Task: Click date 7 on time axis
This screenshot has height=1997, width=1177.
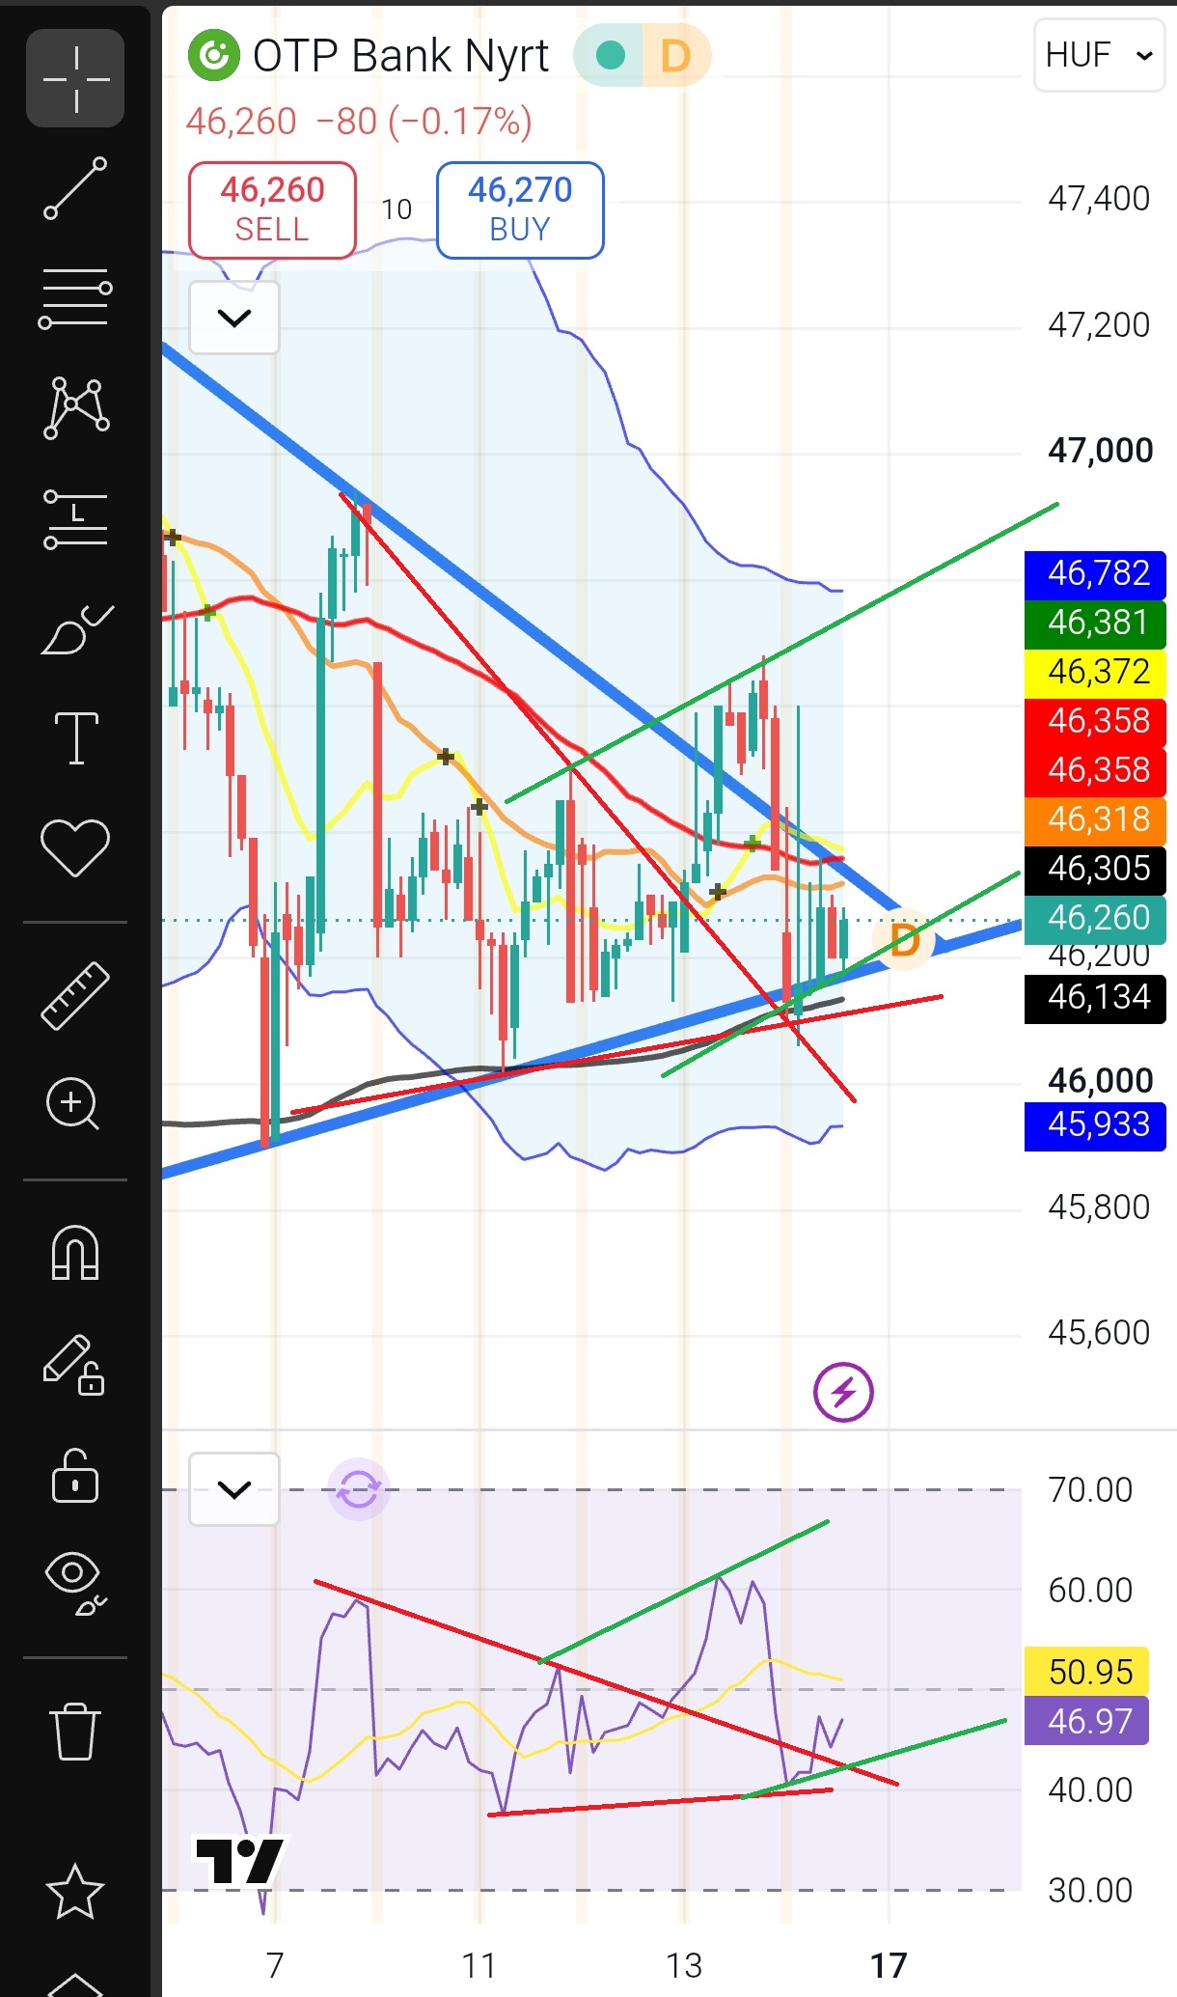Action: pyautogui.click(x=275, y=1965)
